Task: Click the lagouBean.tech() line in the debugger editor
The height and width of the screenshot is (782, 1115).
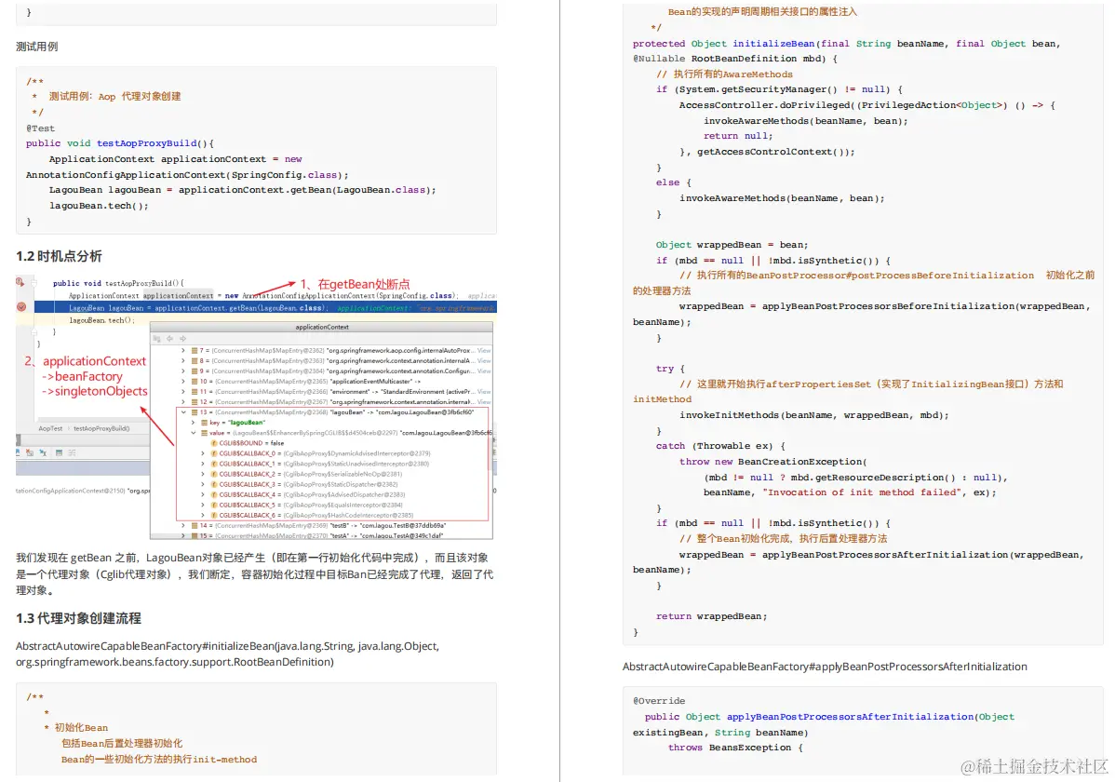Action: pos(101,320)
